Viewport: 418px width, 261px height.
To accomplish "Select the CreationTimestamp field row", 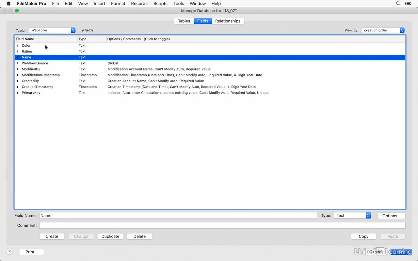I will pyautogui.click(x=210, y=87).
